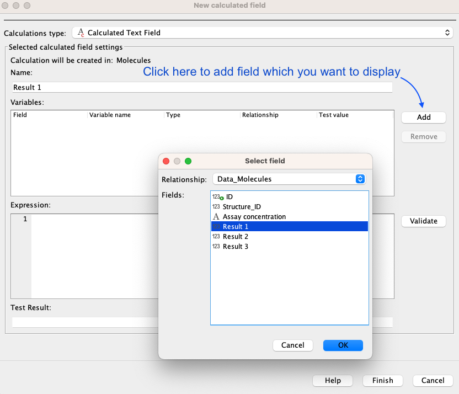Screen dimensions: 459x394
Task: Click the Name field containing Result 1
Action: (x=202, y=87)
